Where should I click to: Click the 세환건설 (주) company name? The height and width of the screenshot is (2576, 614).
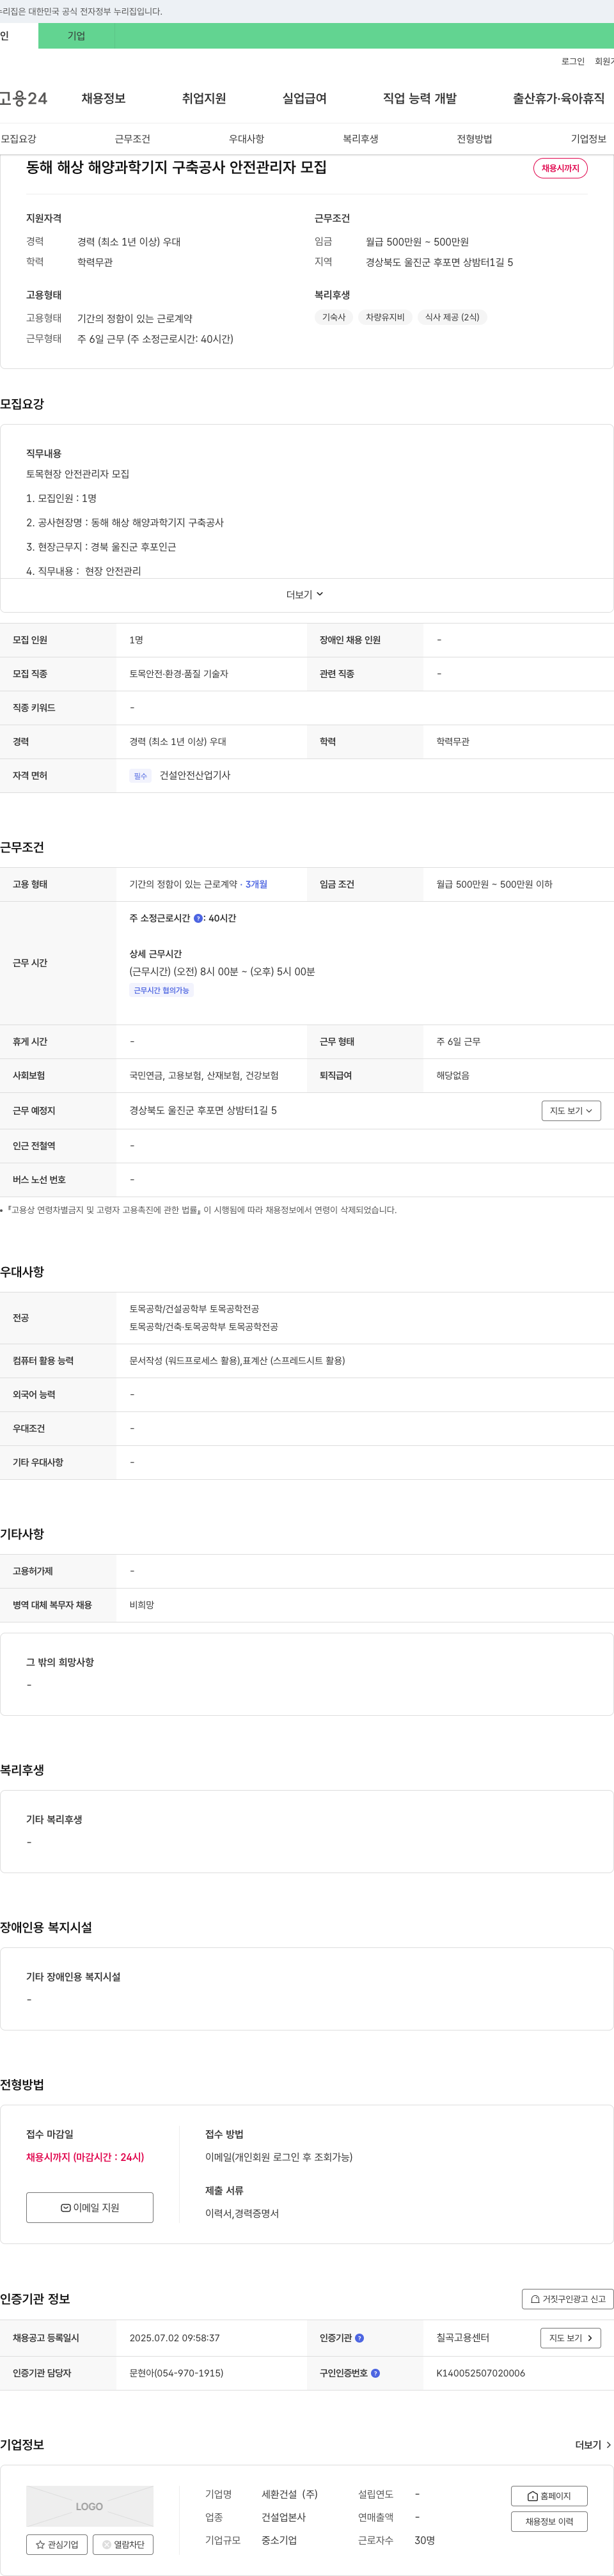coord(290,2494)
